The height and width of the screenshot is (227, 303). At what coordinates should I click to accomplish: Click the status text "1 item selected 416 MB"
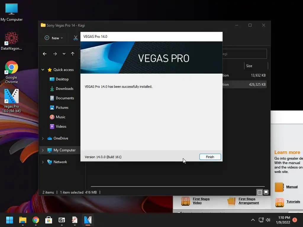[78, 192]
